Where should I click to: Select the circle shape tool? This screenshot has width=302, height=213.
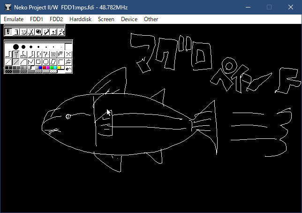pos(46,61)
